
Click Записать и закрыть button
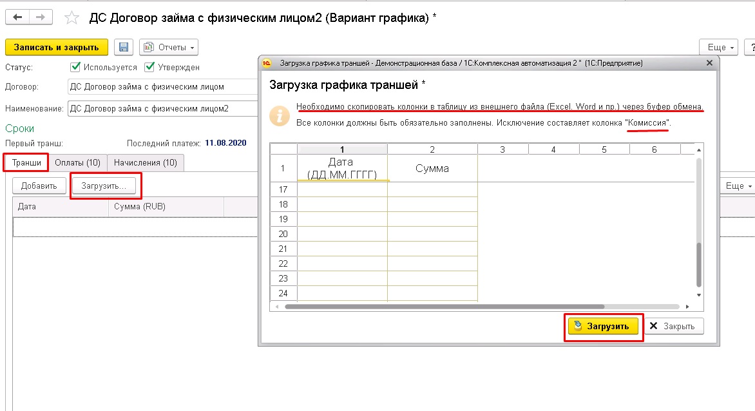[x=57, y=47]
